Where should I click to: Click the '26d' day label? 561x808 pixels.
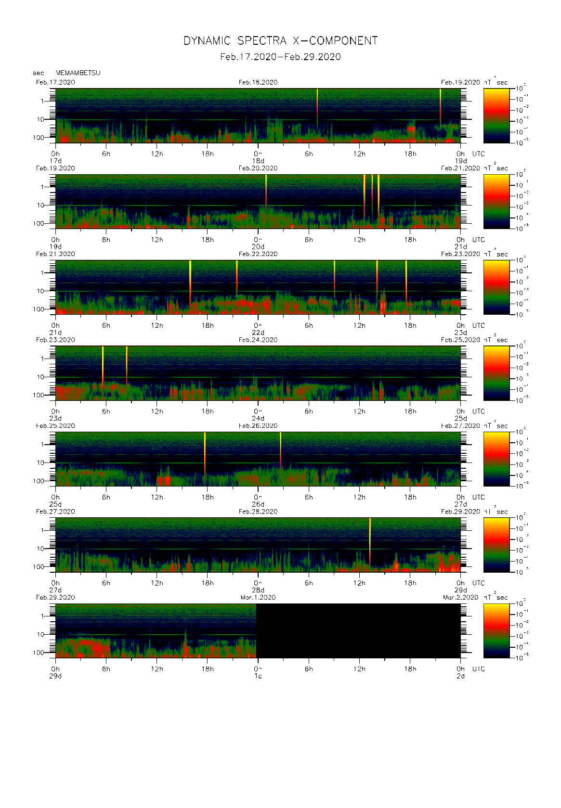(258, 504)
